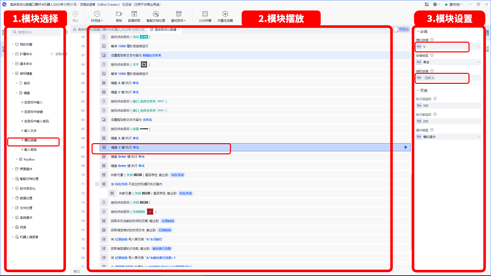Viewport: 491px width, 276px height.
Task: Close the 剪映自动化剪辑 tab
Action: coord(179,30)
